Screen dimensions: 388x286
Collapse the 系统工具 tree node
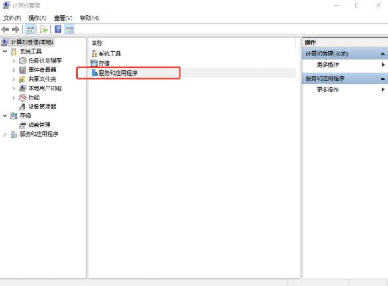(5, 52)
